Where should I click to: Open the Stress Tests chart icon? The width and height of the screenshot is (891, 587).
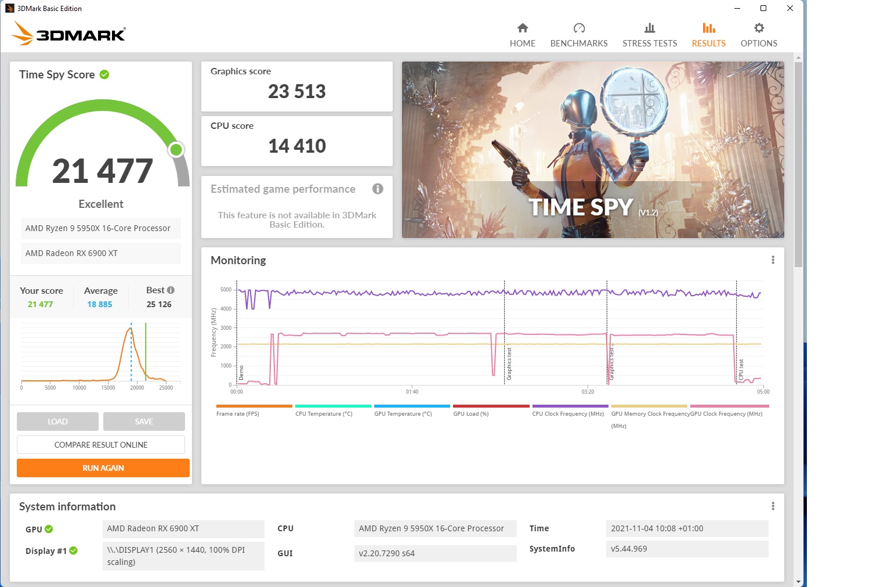click(x=650, y=28)
